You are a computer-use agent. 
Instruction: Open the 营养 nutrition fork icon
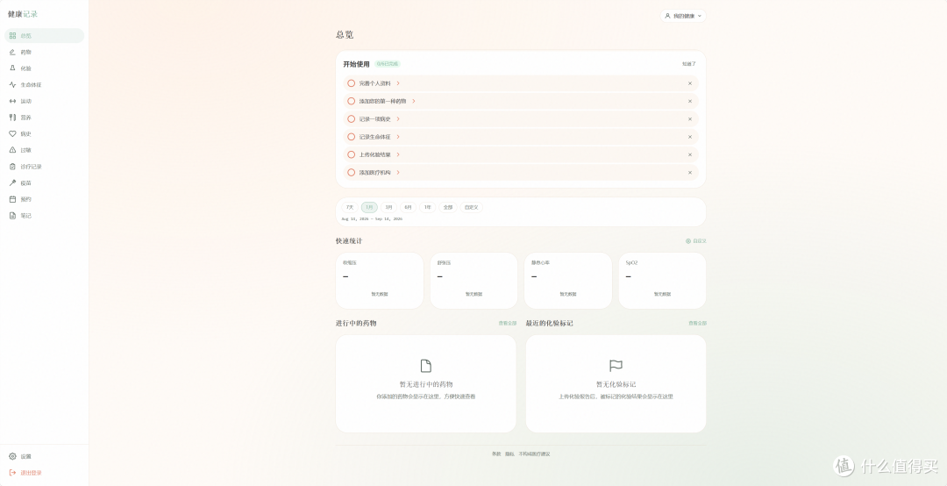[12, 118]
